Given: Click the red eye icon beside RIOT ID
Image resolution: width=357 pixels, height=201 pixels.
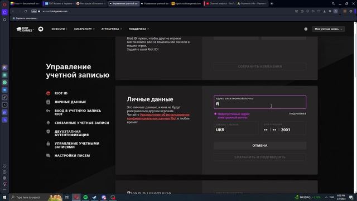Looking at the screenshot, I should tap(48, 93).
